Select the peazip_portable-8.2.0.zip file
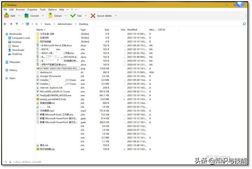 (x=54, y=99)
